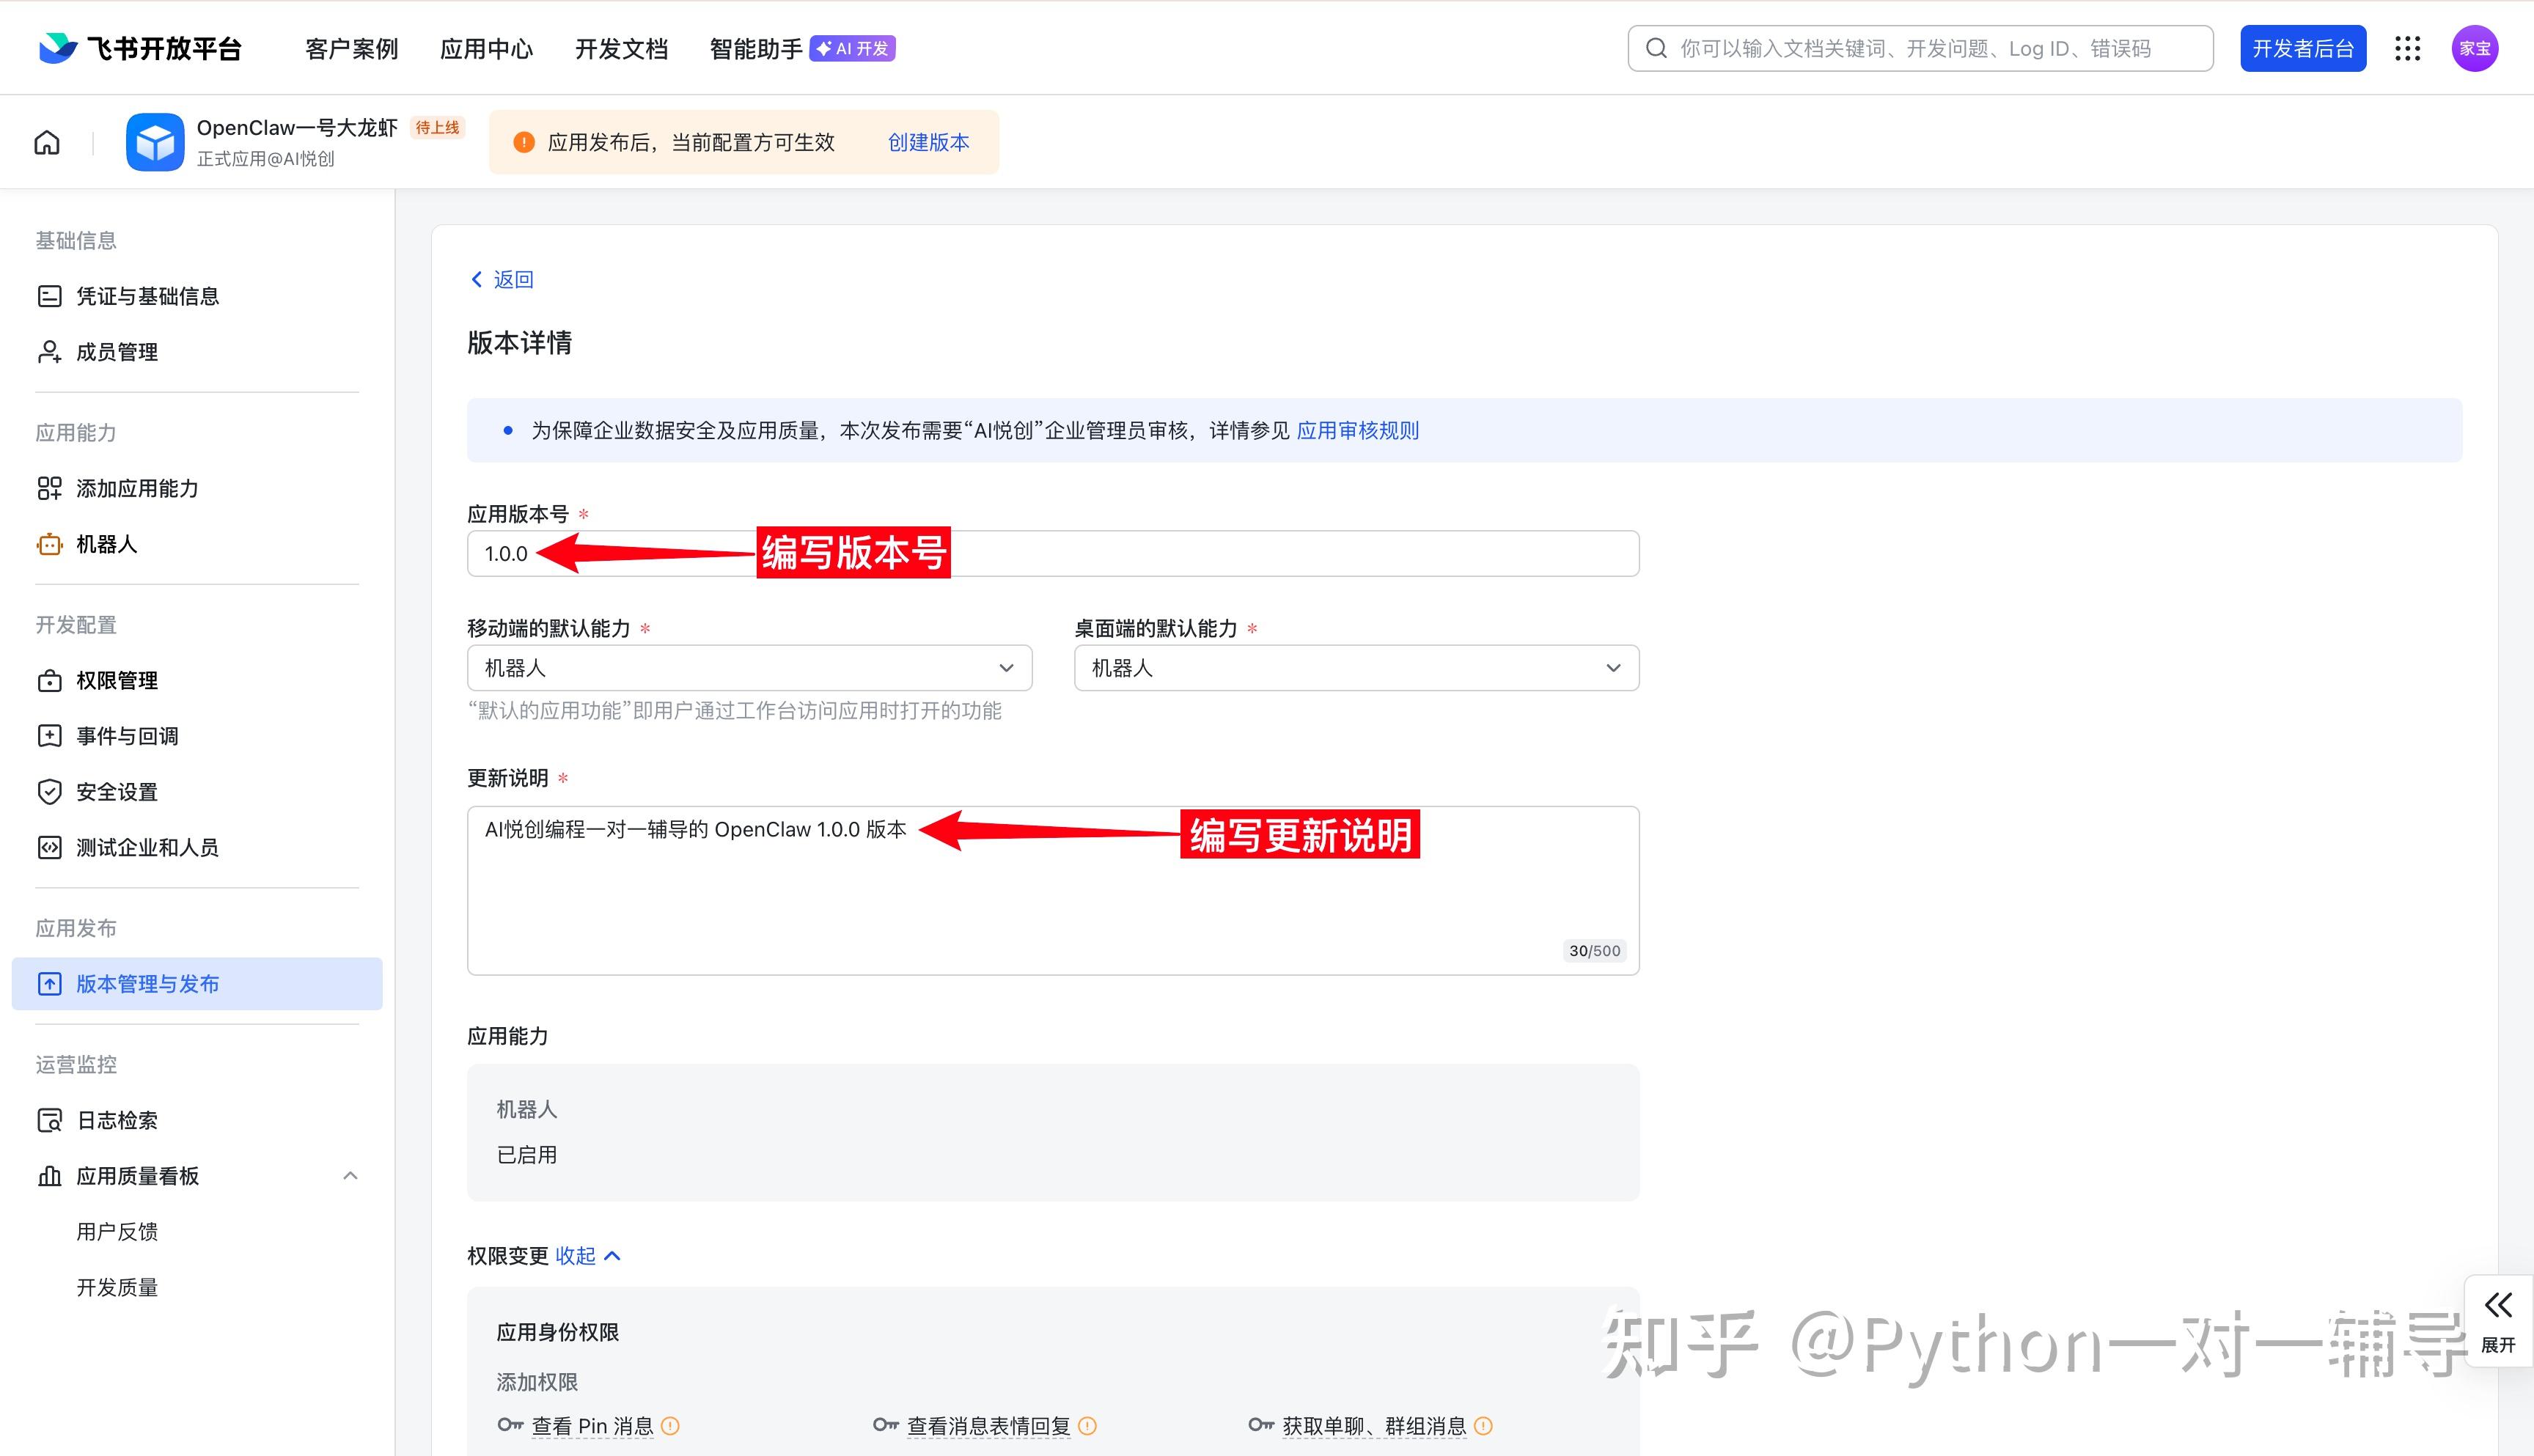Screen dimensions: 2534x1456
Task: Click the 创建版本 link
Action: [928, 143]
